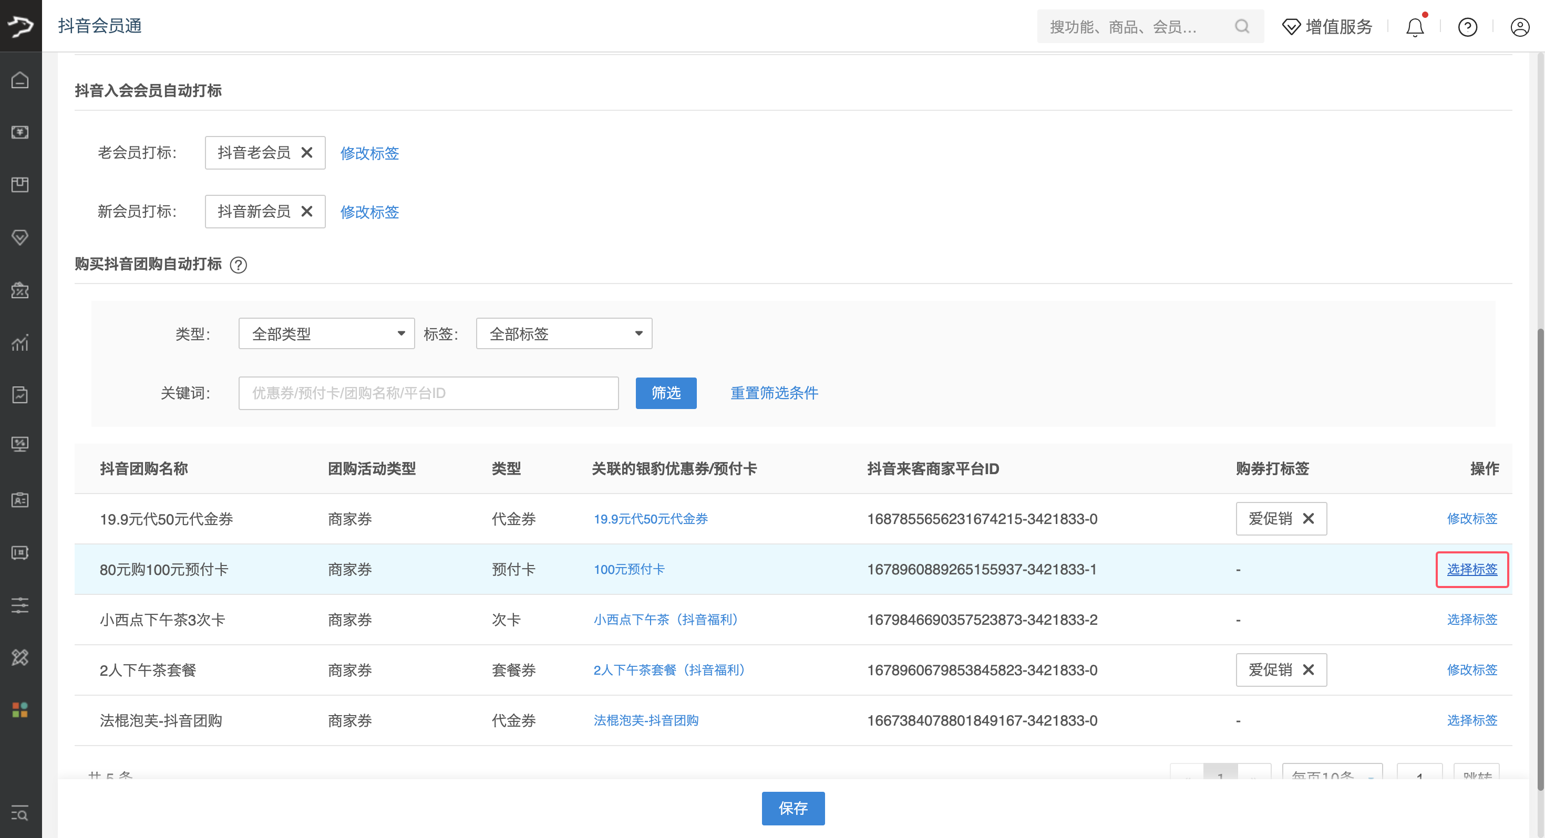Screen dimensions: 1545x838
Task: Open the bar chart statistics sidebar icon
Action: (20, 342)
